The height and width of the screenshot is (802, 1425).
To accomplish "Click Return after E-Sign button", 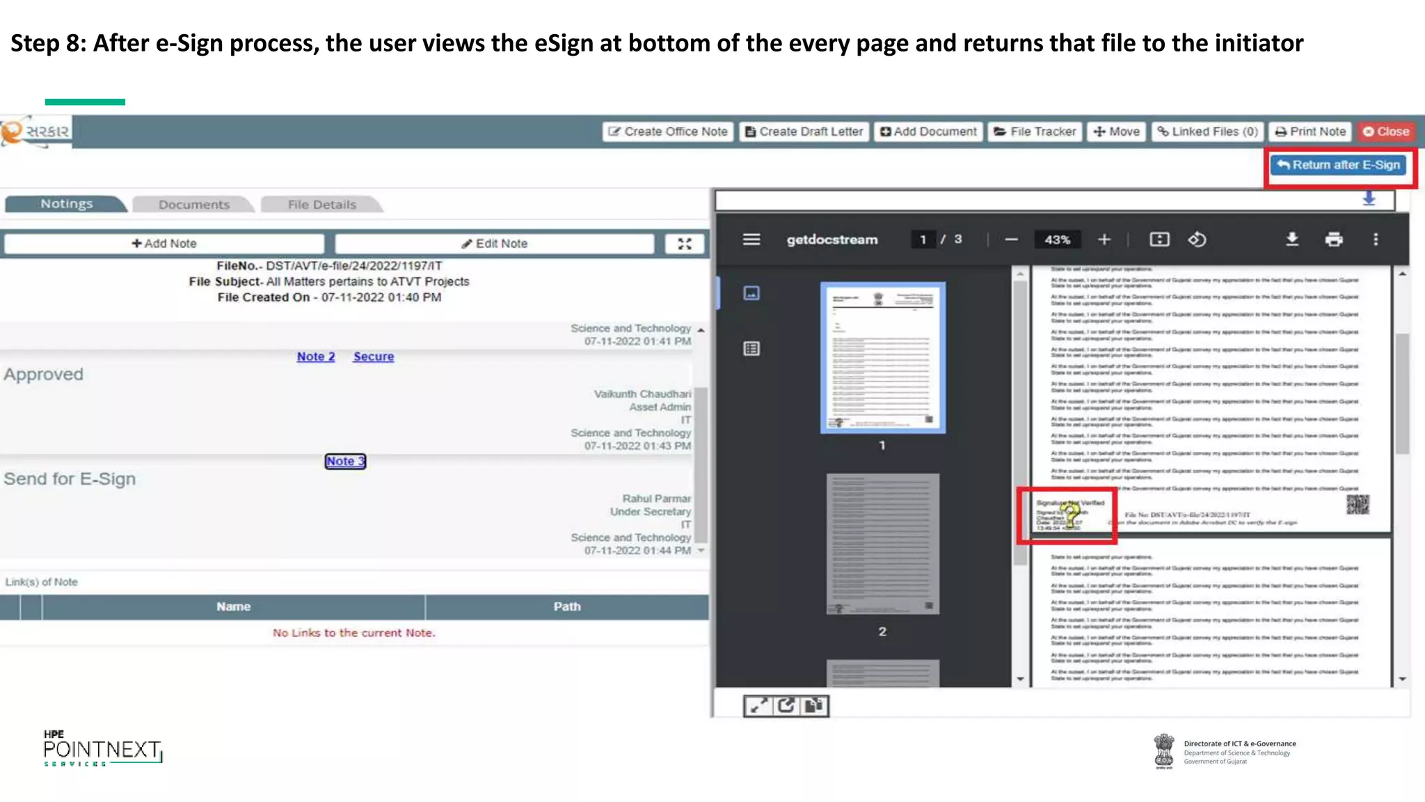I will pos(1338,165).
